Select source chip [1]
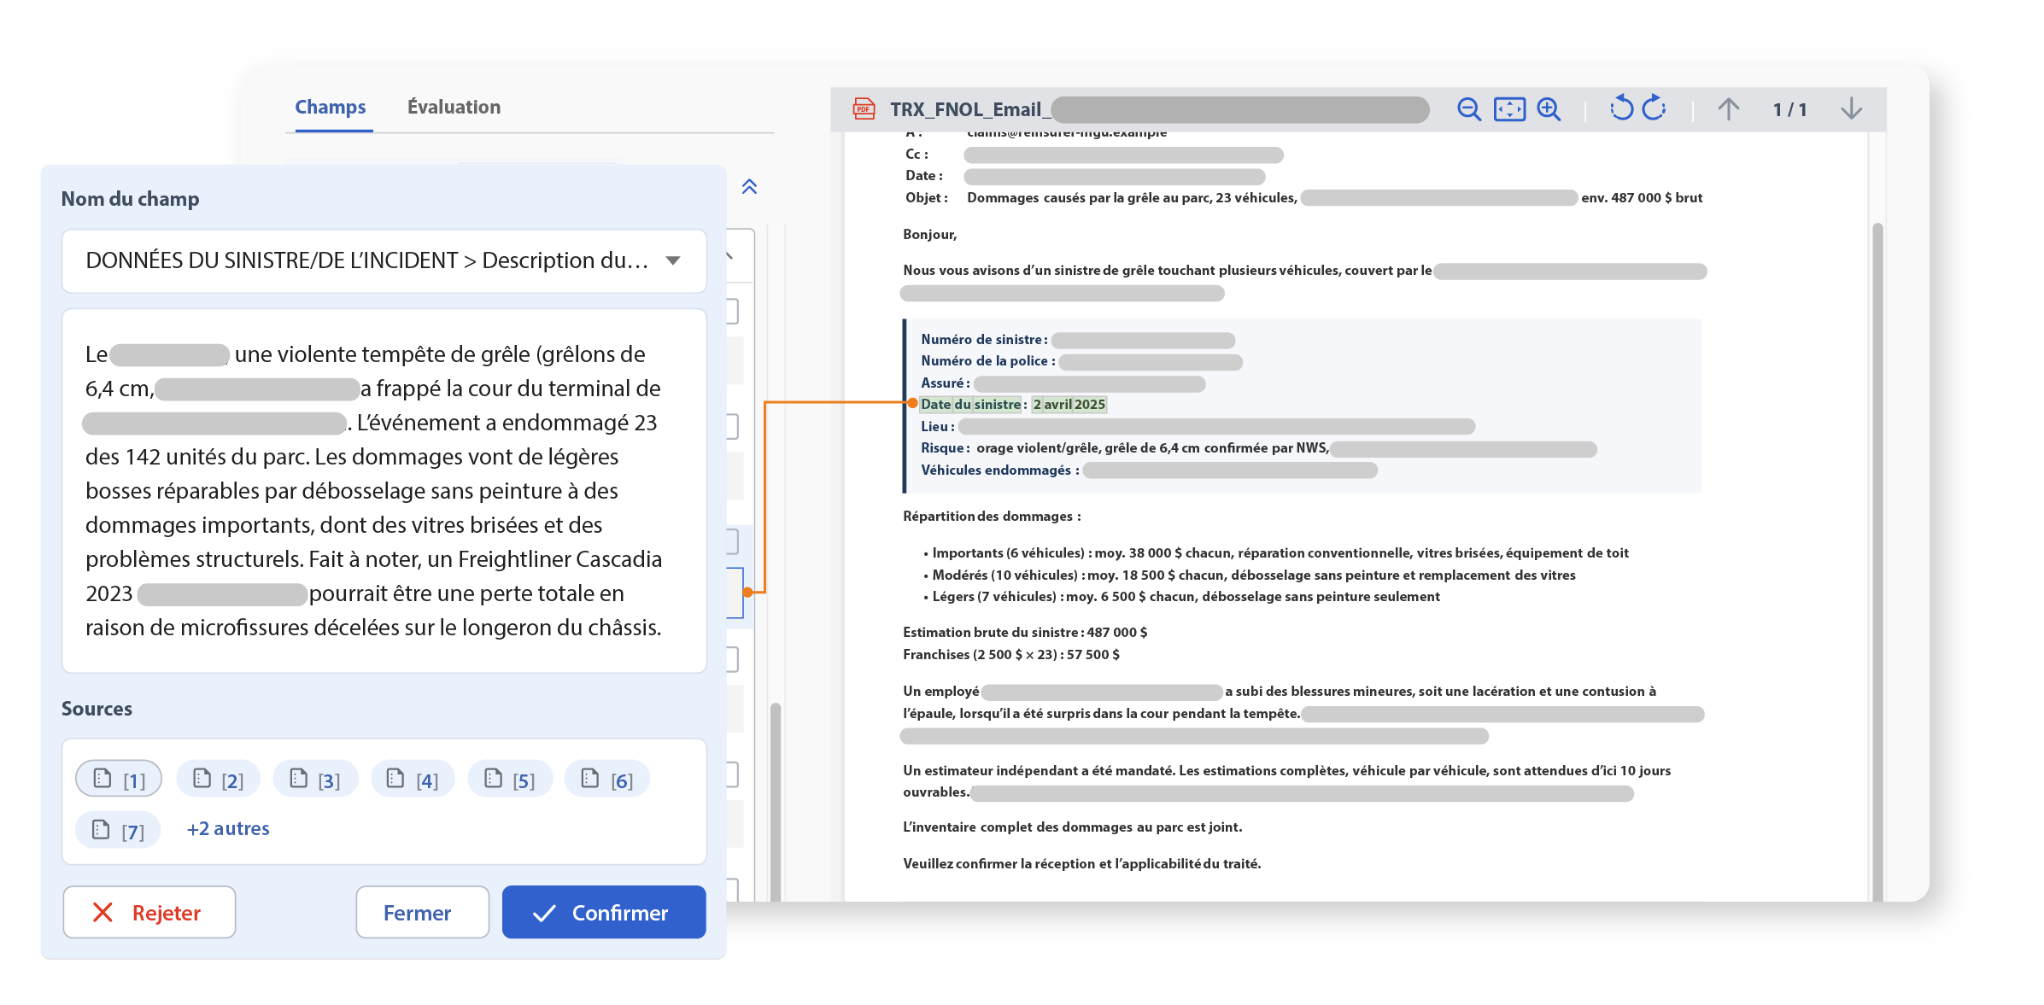 coord(119,779)
